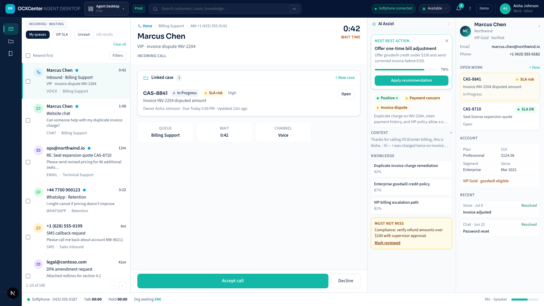Open linked case CAS-8841
This screenshot has height=306, width=544.
click(x=346, y=94)
